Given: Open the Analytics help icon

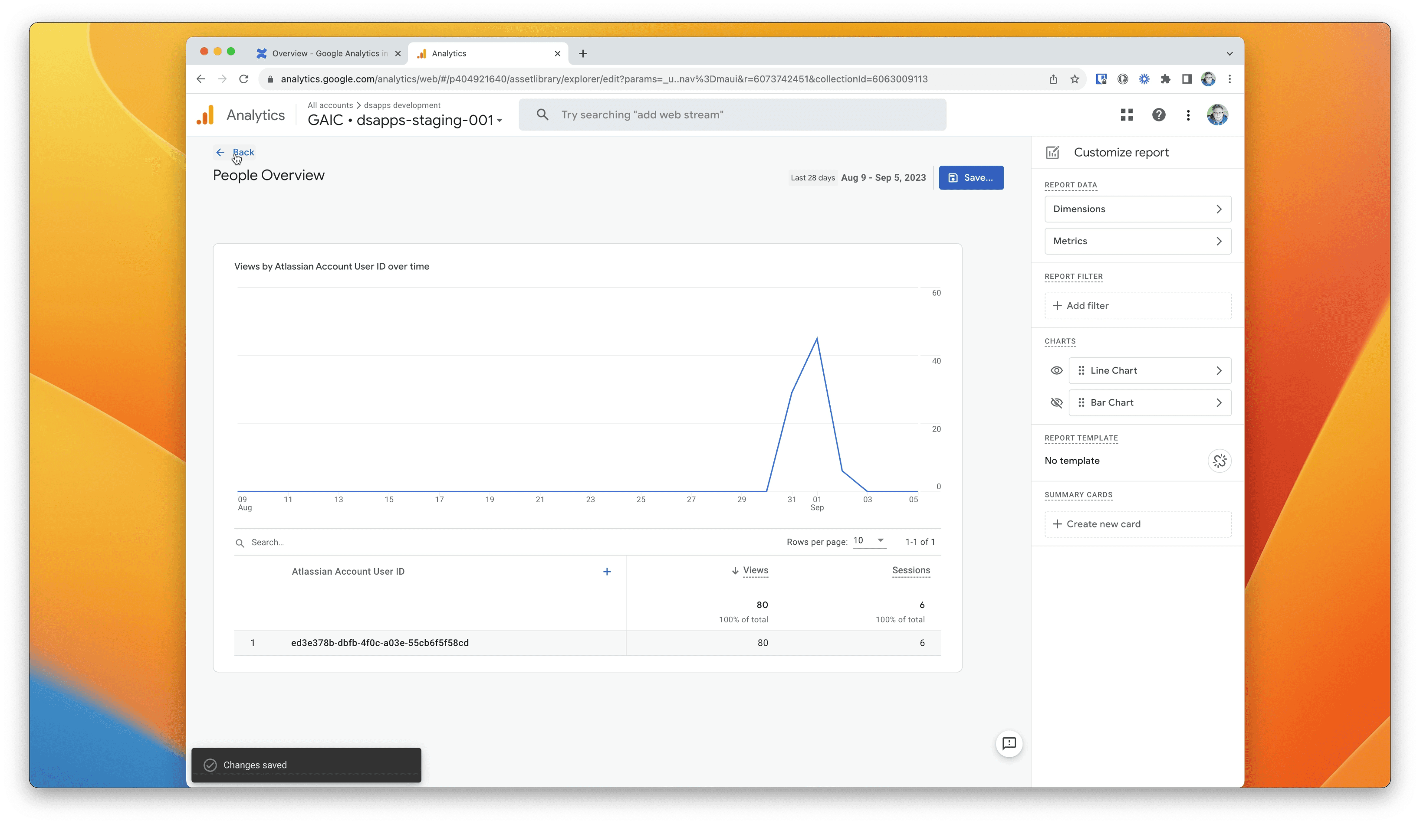Looking at the screenshot, I should (x=1159, y=115).
